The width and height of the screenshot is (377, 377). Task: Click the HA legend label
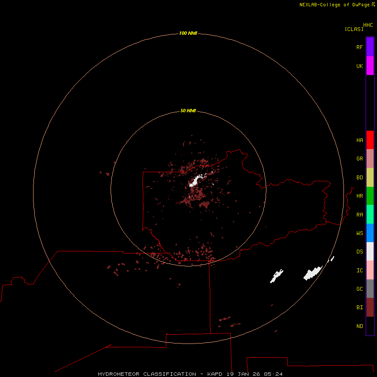click(x=359, y=140)
